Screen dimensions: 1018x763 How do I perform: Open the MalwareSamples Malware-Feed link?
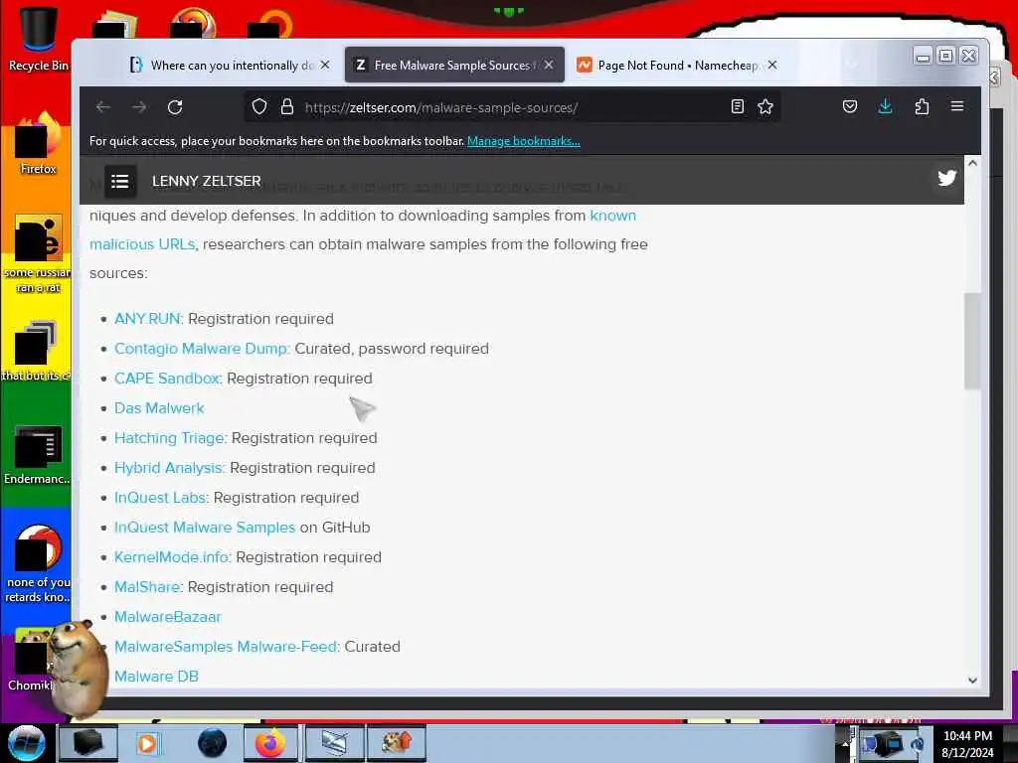[226, 647]
